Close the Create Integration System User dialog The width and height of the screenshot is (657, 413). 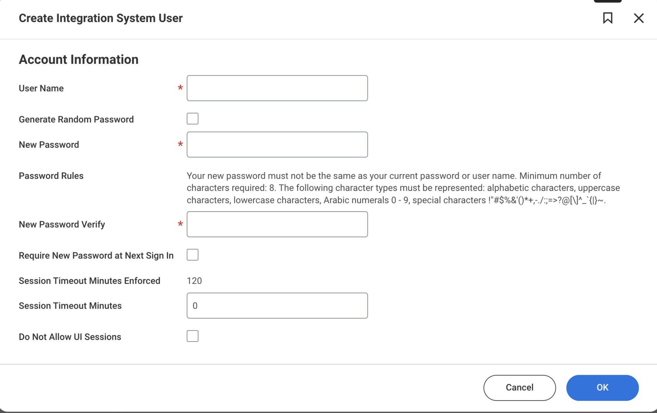(x=638, y=18)
